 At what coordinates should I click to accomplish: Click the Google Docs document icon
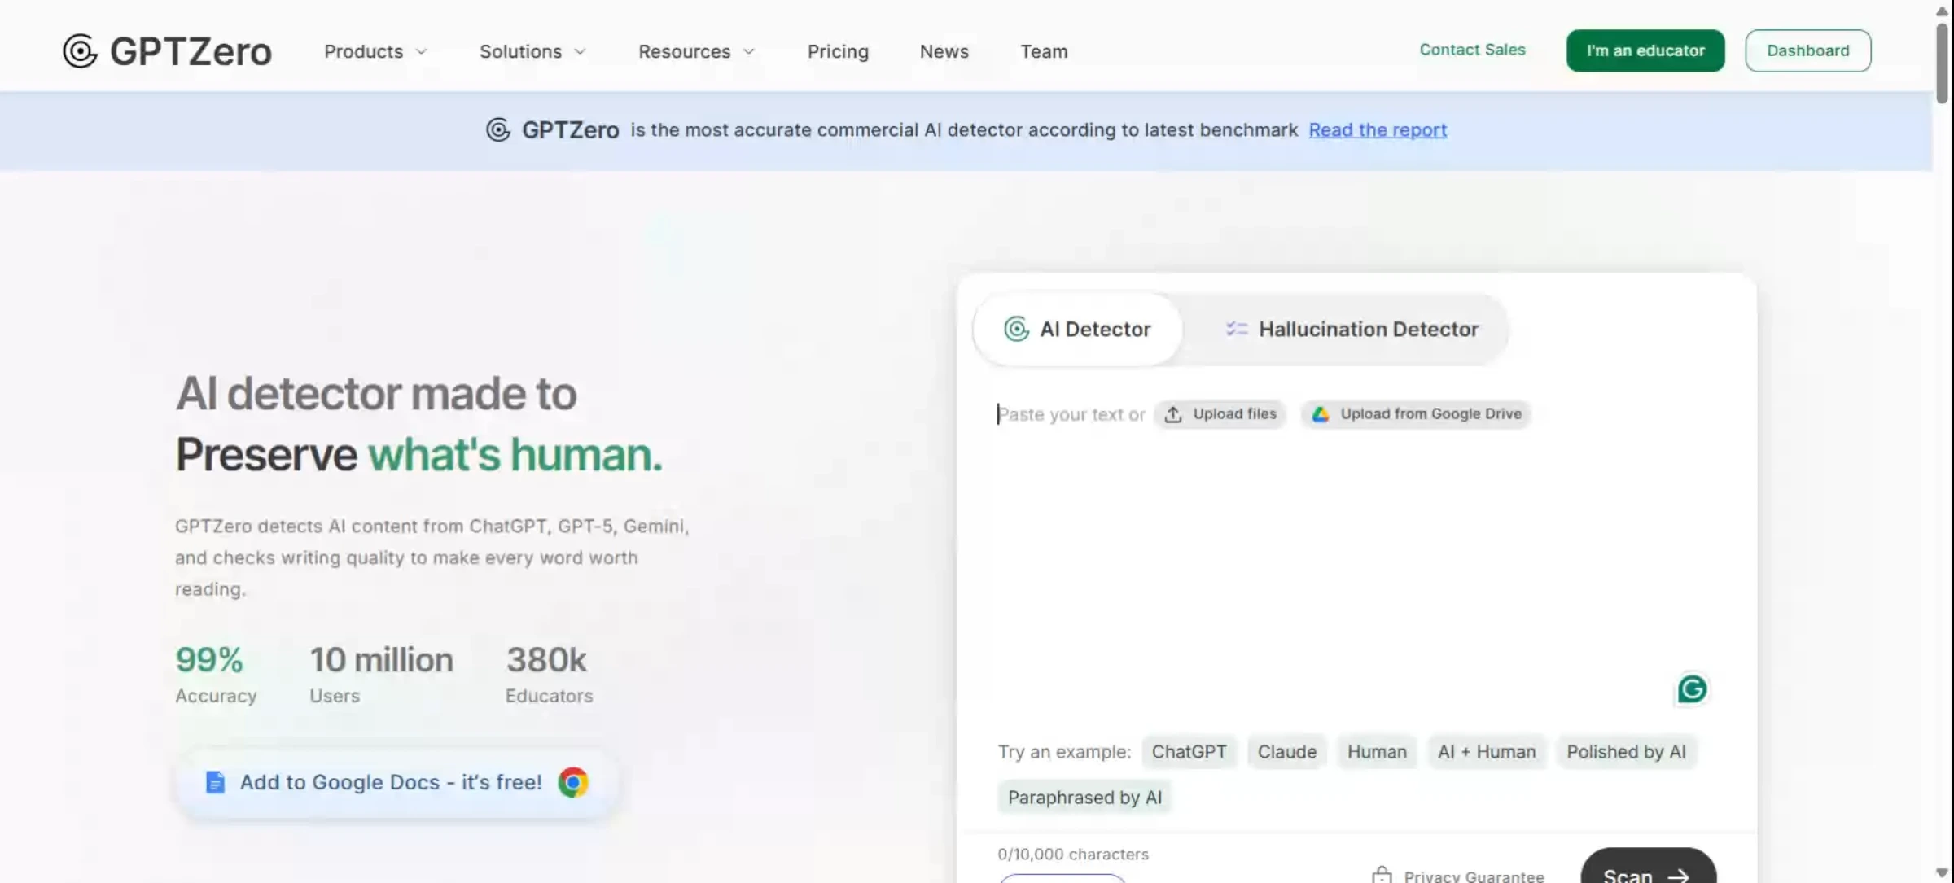(x=215, y=782)
